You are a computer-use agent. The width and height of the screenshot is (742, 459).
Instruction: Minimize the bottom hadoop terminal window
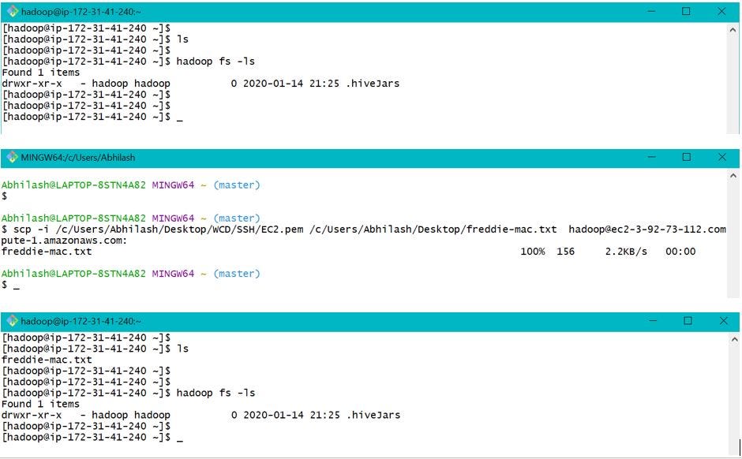pos(653,321)
